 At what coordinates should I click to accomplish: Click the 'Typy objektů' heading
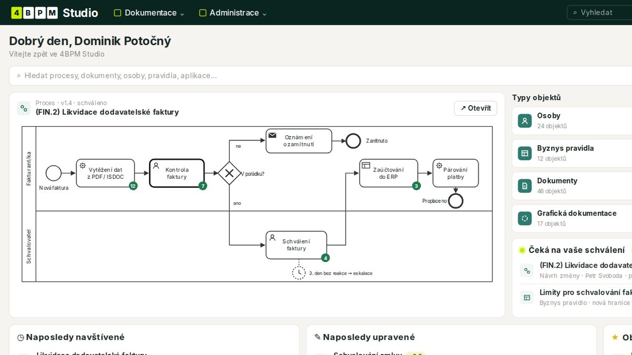tap(536, 97)
